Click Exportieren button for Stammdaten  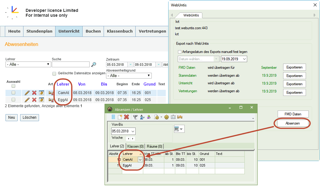click(x=294, y=76)
